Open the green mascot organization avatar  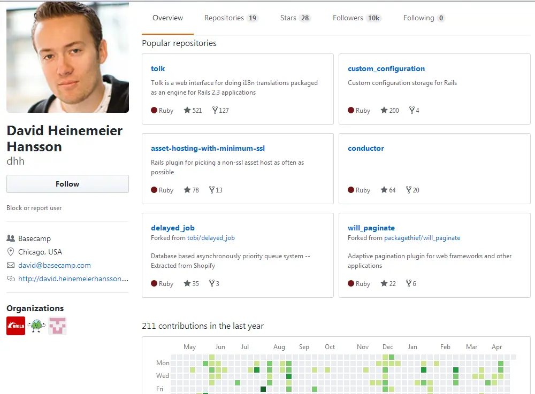(36, 326)
